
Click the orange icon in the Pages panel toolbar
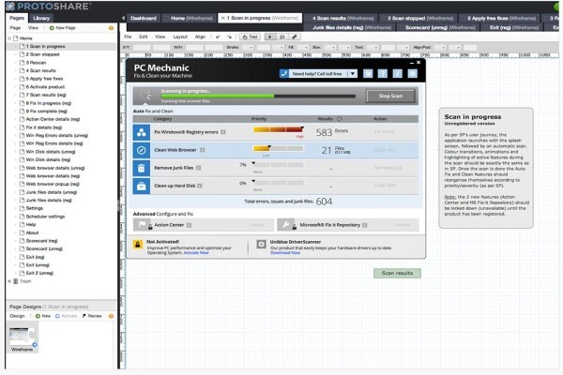111,28
